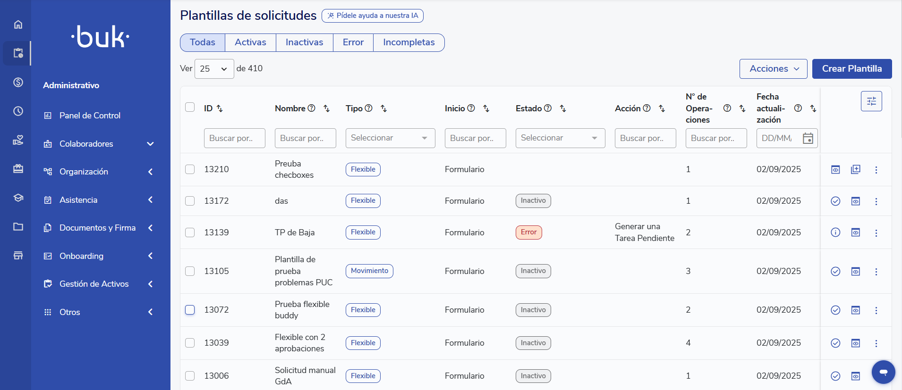This screenshot has width=902, height=390.
Task: Switch to the Incompletas tab
Action: click(408, 42)
